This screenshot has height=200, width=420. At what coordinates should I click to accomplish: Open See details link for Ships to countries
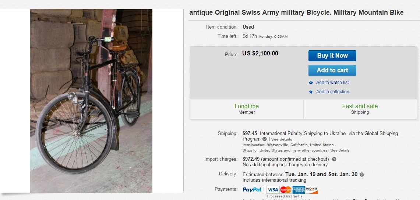[340, 150]
